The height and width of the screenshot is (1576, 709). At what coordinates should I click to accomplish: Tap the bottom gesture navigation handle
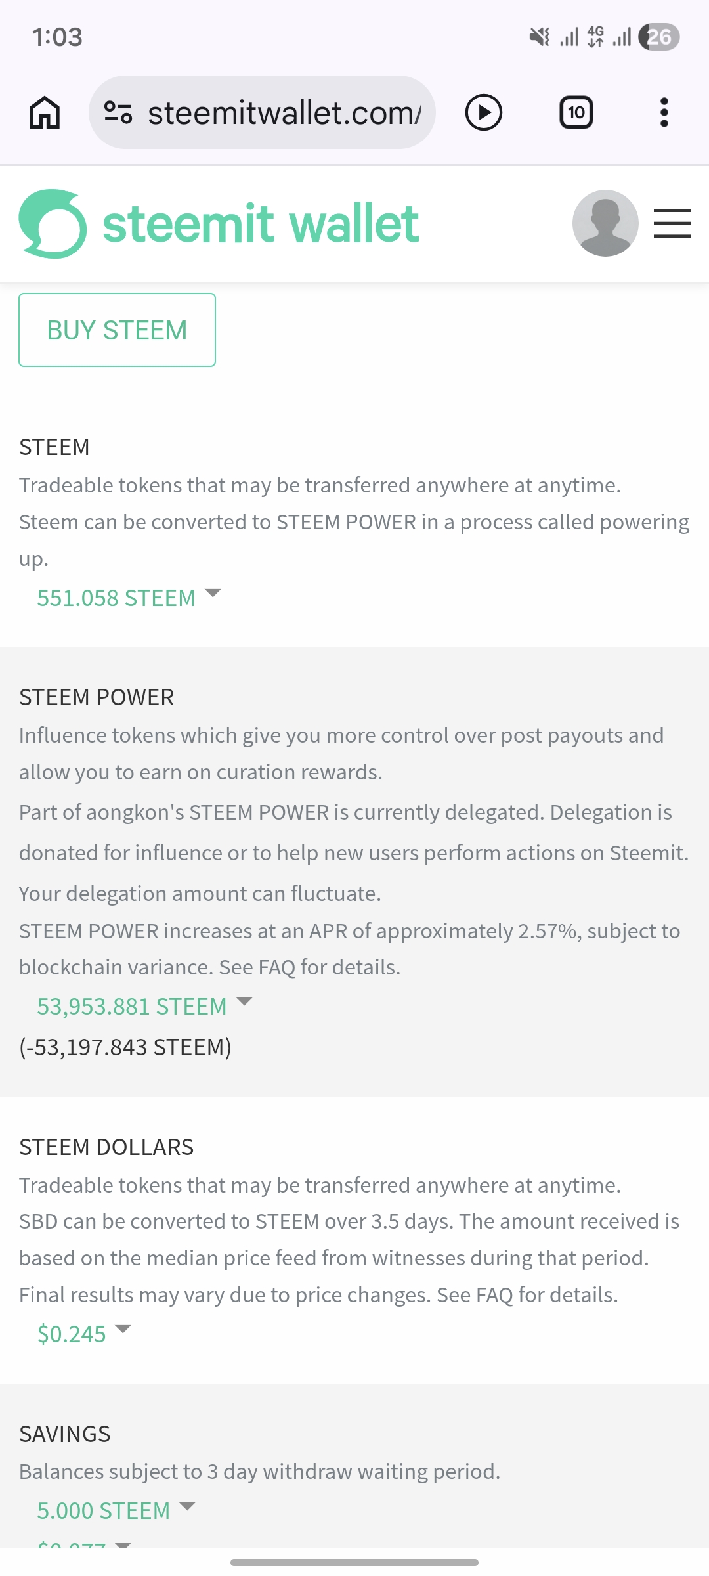pyautogui.click(x=354, y=1562)
